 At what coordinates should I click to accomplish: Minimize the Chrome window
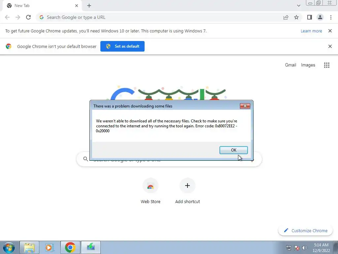pyautogui.click(x=310, y=3)
